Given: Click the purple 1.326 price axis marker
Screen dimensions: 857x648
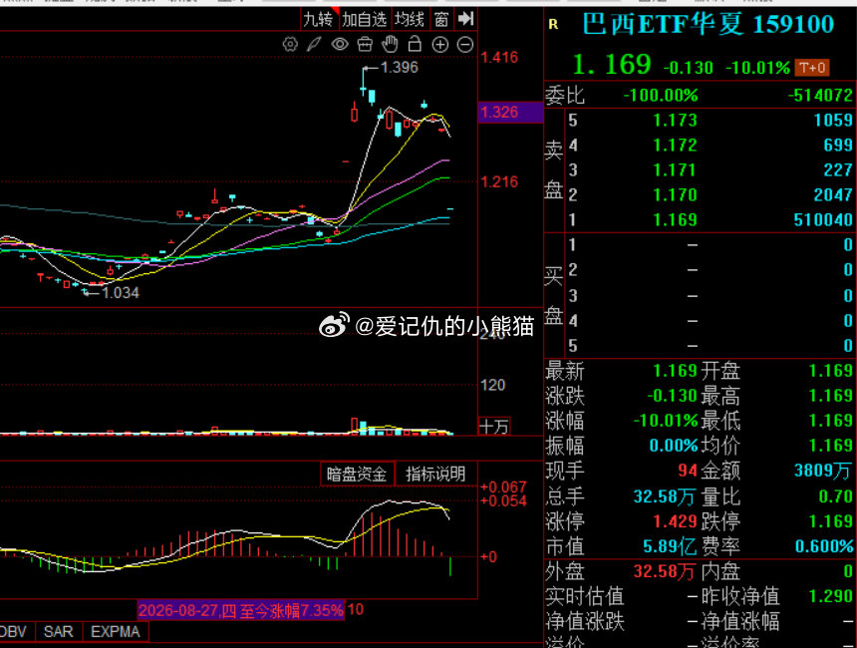Looking at the screenshot, I should coord(510,112).
